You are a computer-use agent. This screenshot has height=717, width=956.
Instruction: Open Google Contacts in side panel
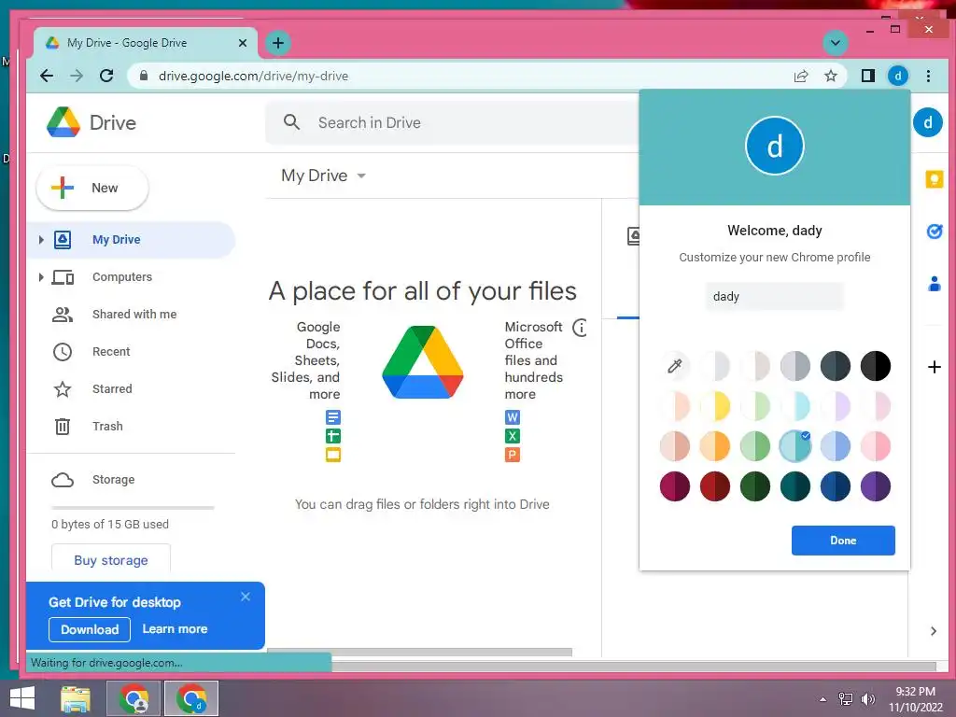(934, 284)
